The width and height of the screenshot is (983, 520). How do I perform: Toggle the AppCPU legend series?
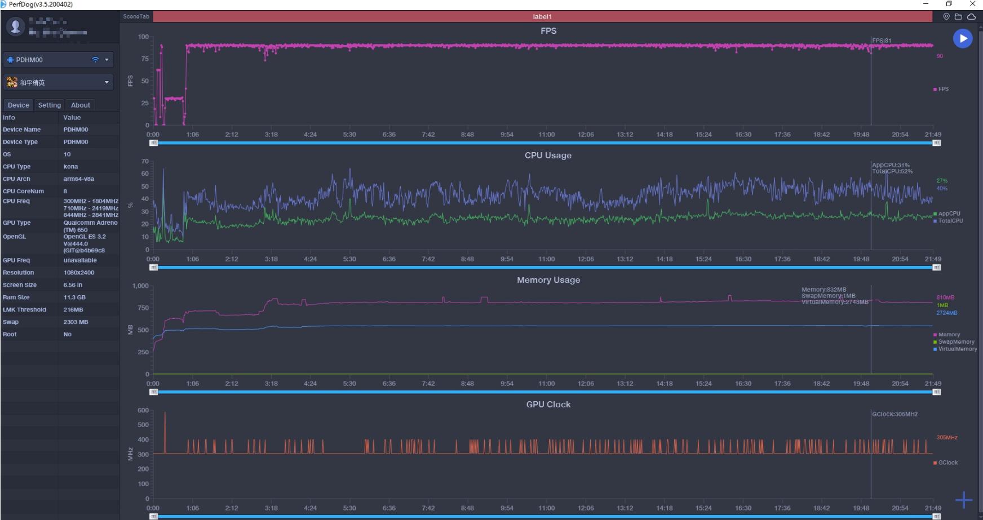(949, 214)
